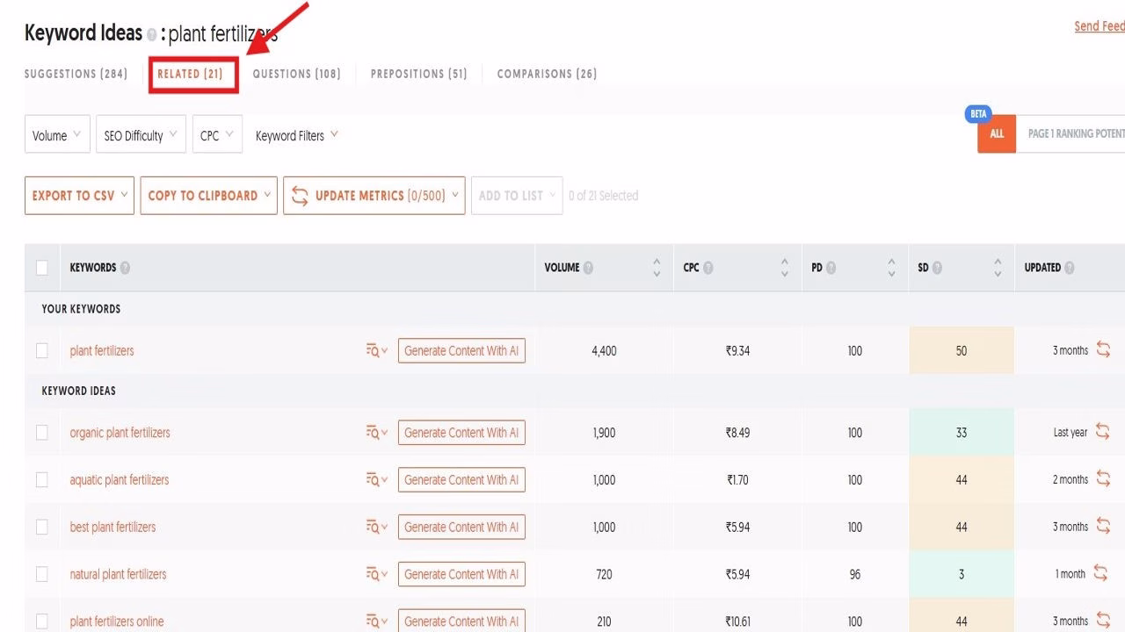Open the Copy to Clipboard dropdown

(x=208, y=195)
